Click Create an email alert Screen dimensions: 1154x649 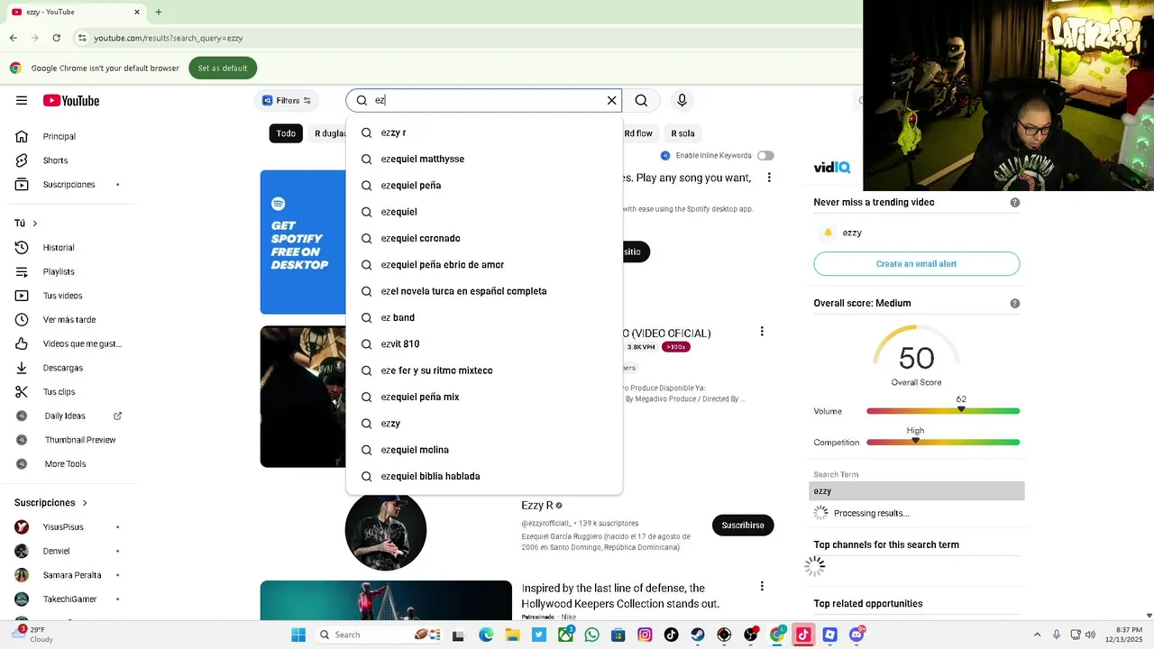pos(916,264)
